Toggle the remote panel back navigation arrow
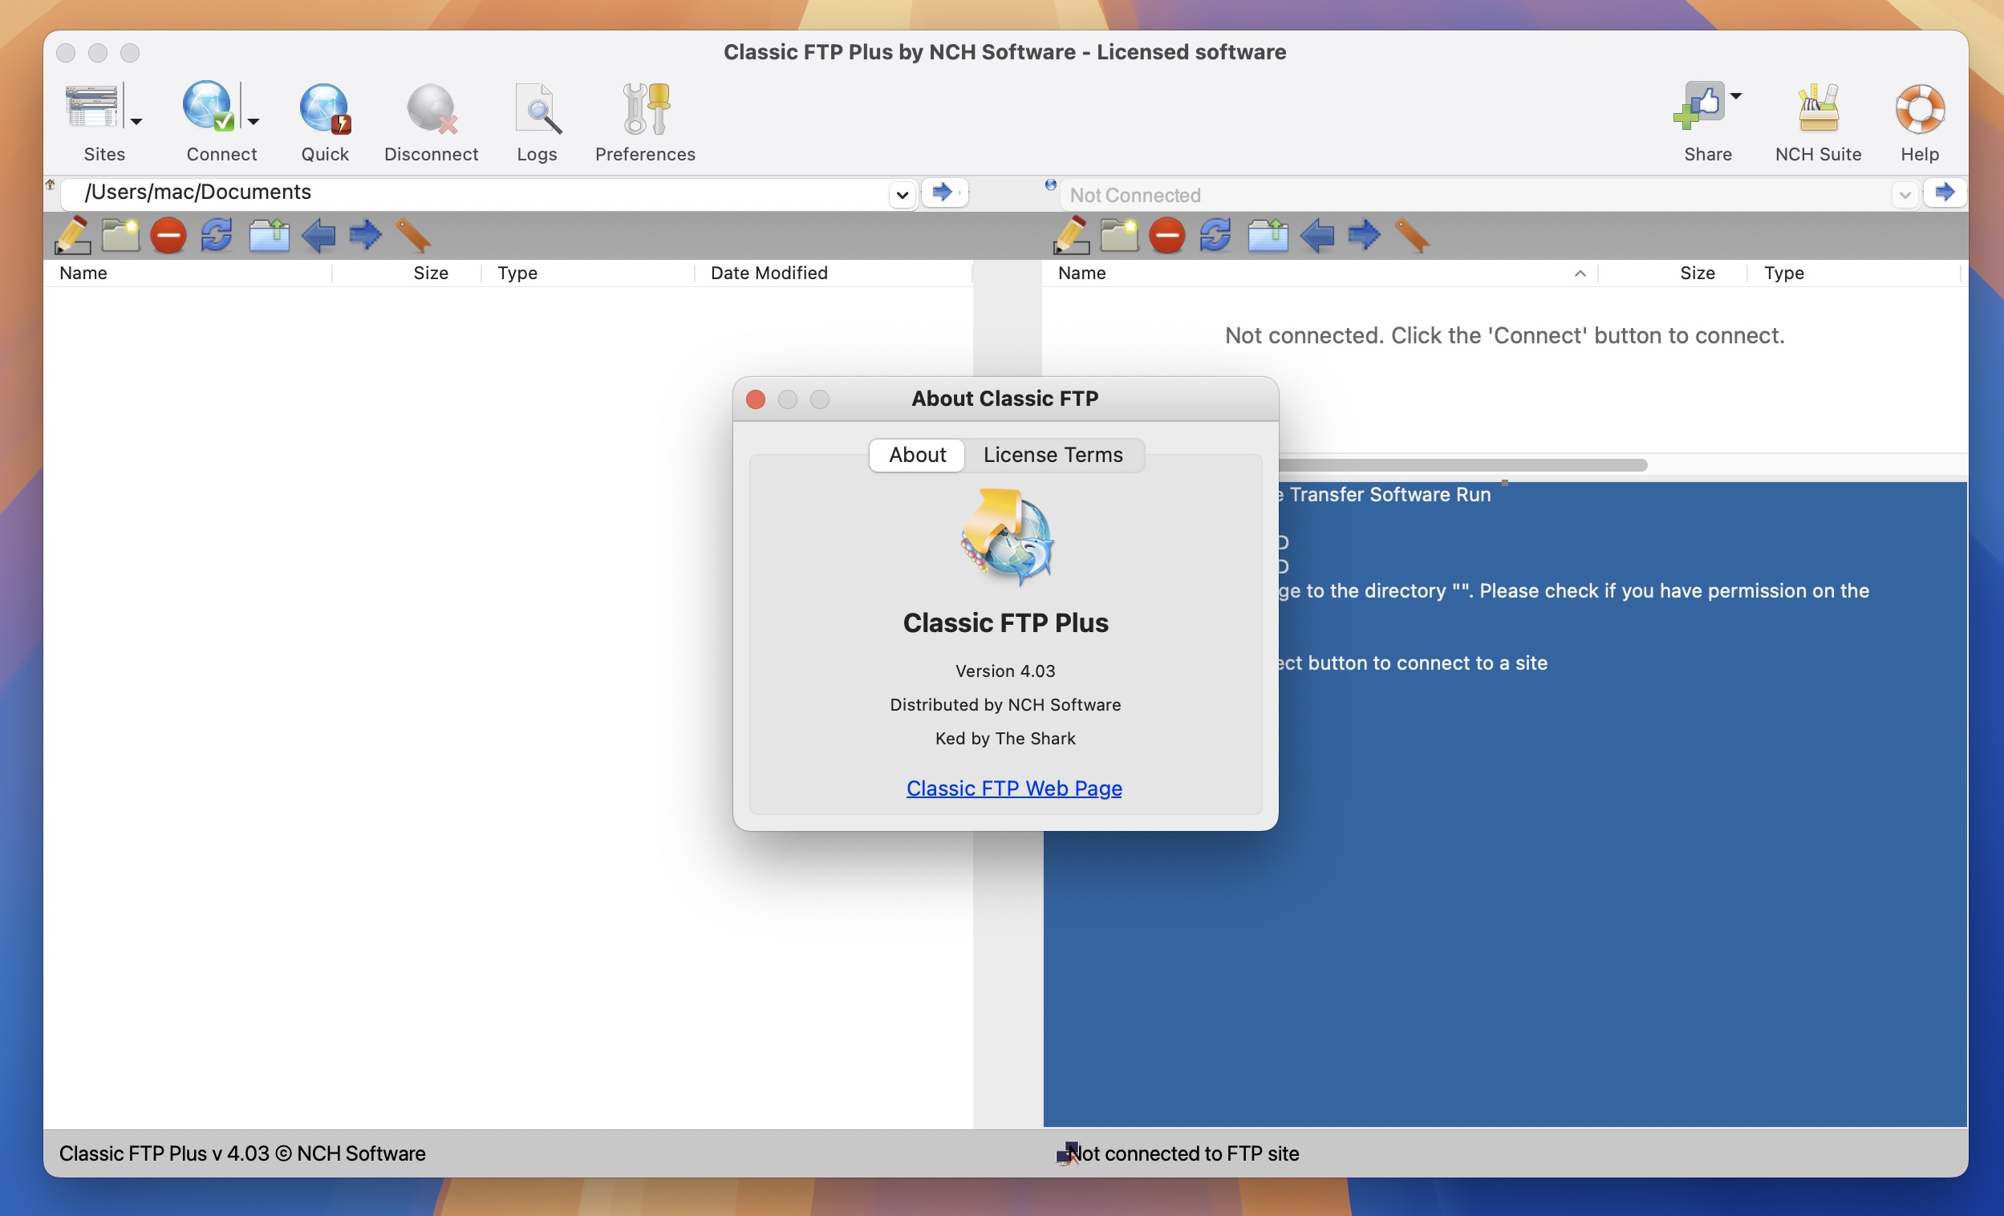 pos(1316,234)
